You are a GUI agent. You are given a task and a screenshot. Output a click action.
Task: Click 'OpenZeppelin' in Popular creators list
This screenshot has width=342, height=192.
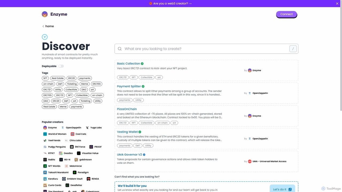[x=73, y=128]
